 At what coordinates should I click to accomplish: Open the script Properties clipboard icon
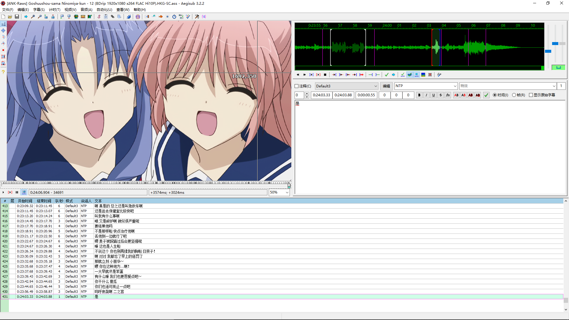tap(106, 17)
